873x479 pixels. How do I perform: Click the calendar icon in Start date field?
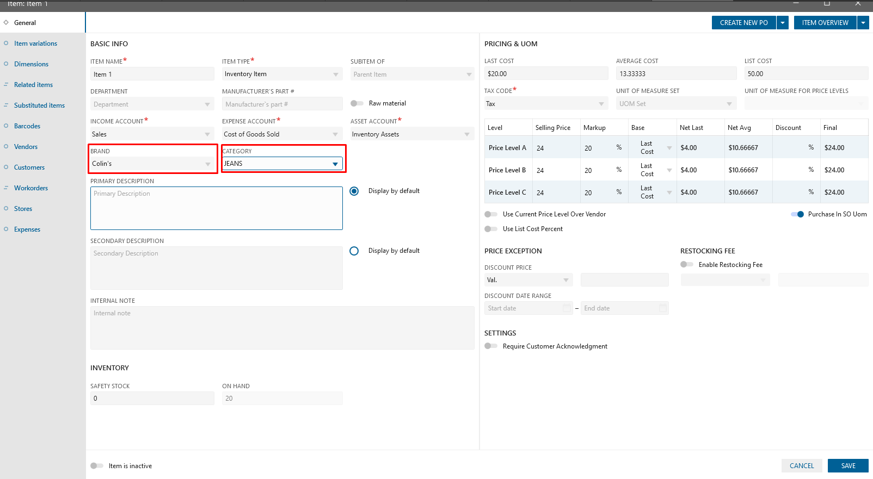coord(567,308)
